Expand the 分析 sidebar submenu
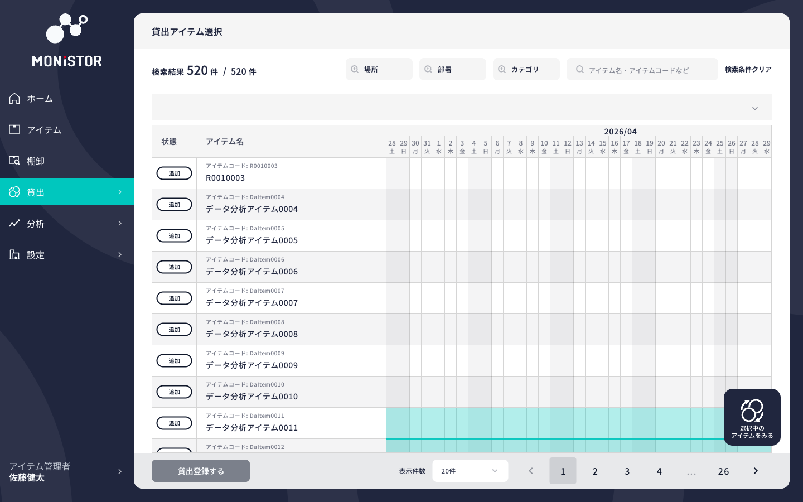Viewport: 803px width, 502px height. 67,224
